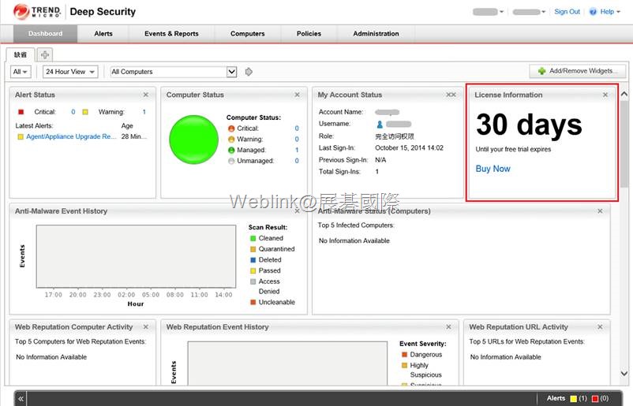Click the Computer Status Critical orange icon
This screenshot has width=633, height=406.
pyautogui.click(x=231, y=129)
